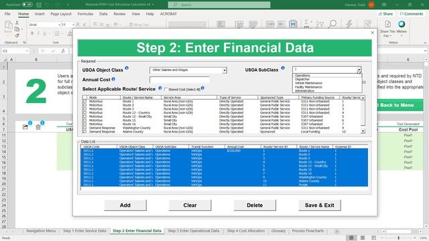Image resolution: width=429 pixels, height=241 pixels.
Task: Click the info icon after Shared Cost checkbox
Action: click(202, 88)
